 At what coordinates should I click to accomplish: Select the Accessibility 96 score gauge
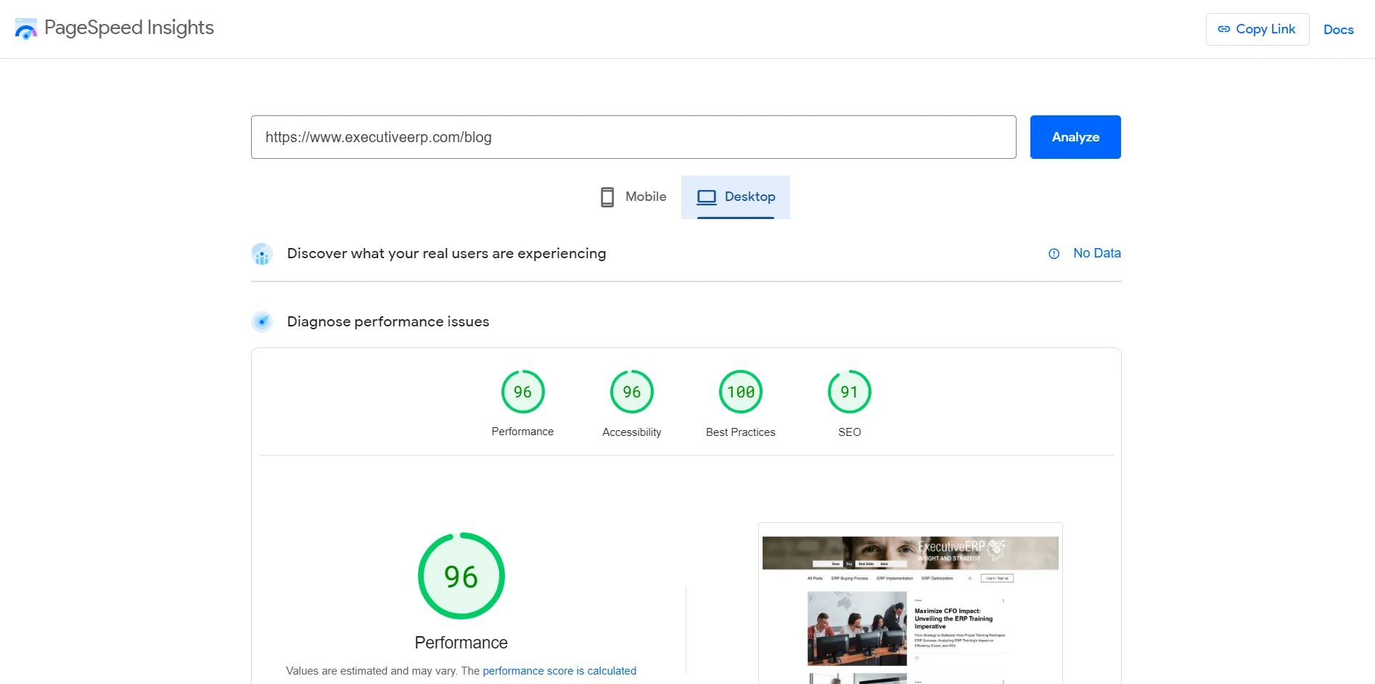point(631,392)
